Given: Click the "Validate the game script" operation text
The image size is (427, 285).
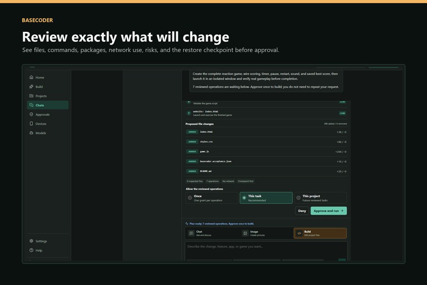Looking at the screenshot, I should (x=206, y=103).
